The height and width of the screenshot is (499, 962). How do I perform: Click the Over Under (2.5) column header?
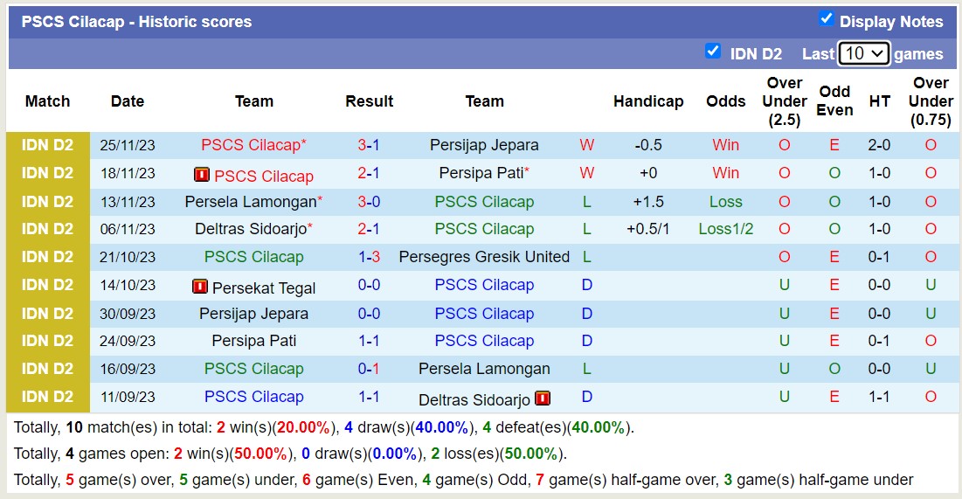tap(784, 101)
